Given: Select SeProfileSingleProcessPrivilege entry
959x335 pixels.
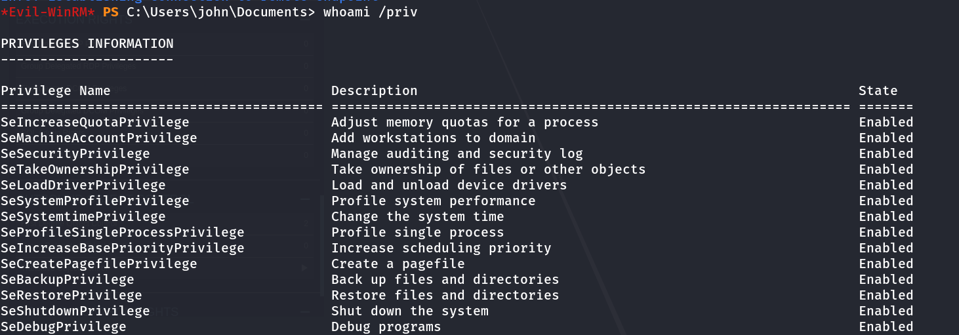Looking at the screenshot, I should [x=123, y=233].
